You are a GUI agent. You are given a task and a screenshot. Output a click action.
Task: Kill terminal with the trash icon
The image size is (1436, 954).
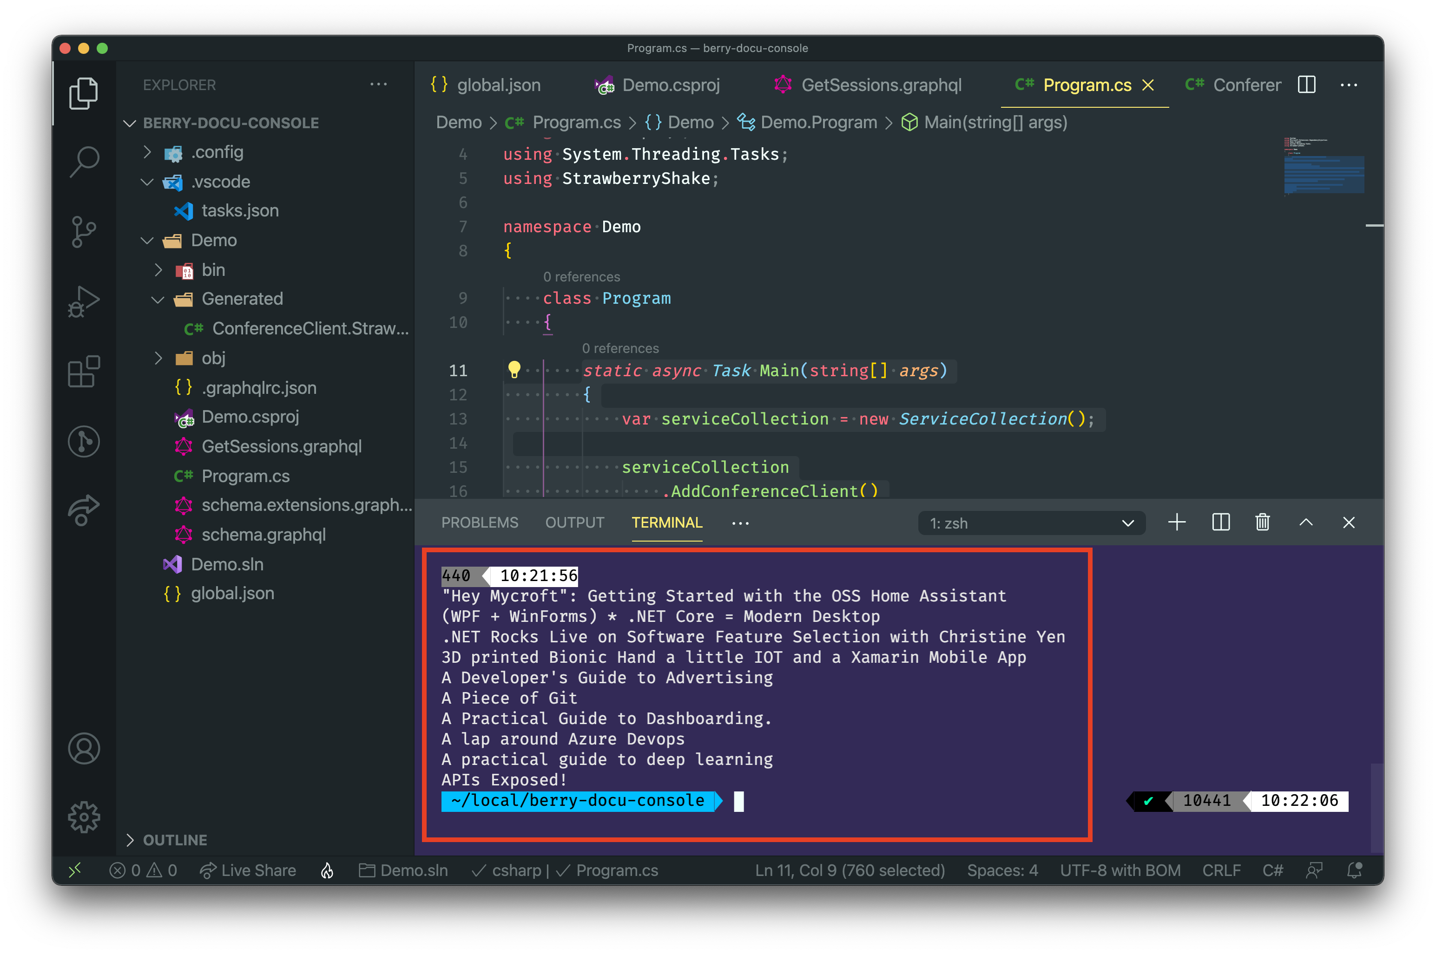point(1262,523)
